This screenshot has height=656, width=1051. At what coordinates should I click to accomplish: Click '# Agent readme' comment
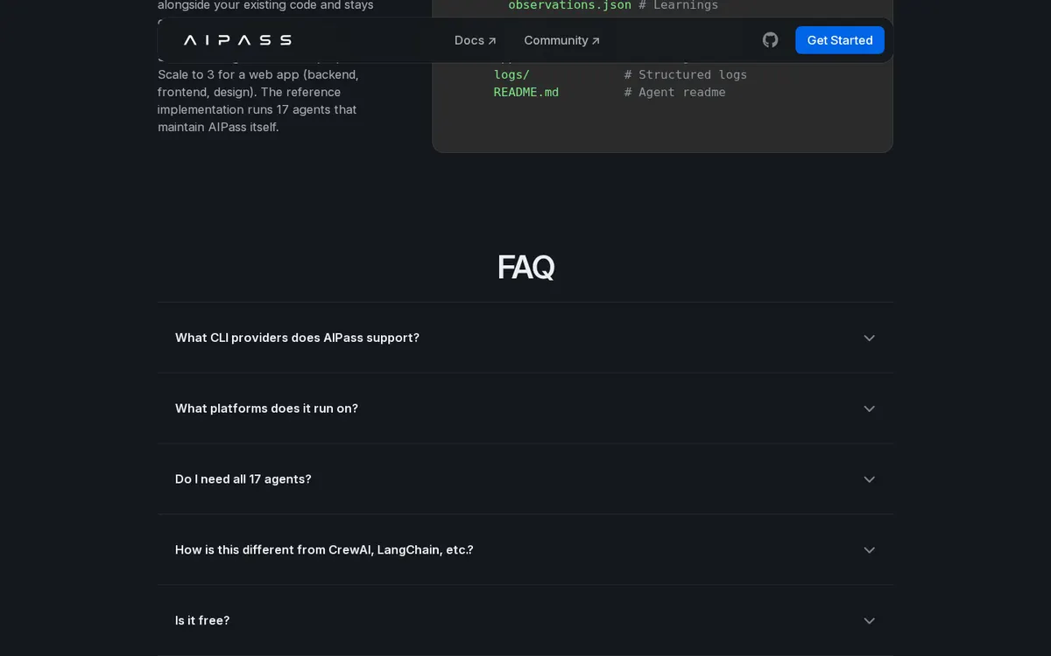[675, 92]
